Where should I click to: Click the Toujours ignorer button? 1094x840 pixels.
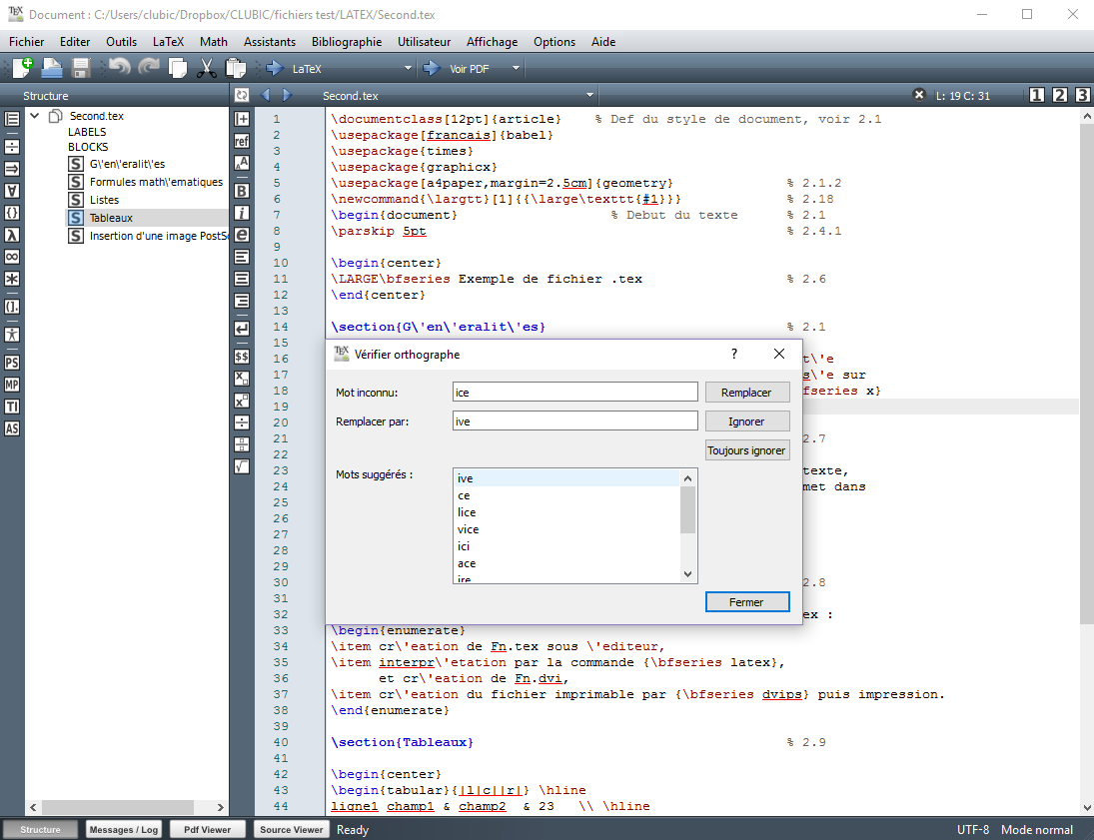pyautogui.click(x=746, y=450)
